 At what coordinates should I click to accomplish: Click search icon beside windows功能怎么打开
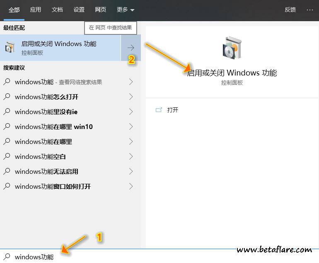click(x=7, y=97)
